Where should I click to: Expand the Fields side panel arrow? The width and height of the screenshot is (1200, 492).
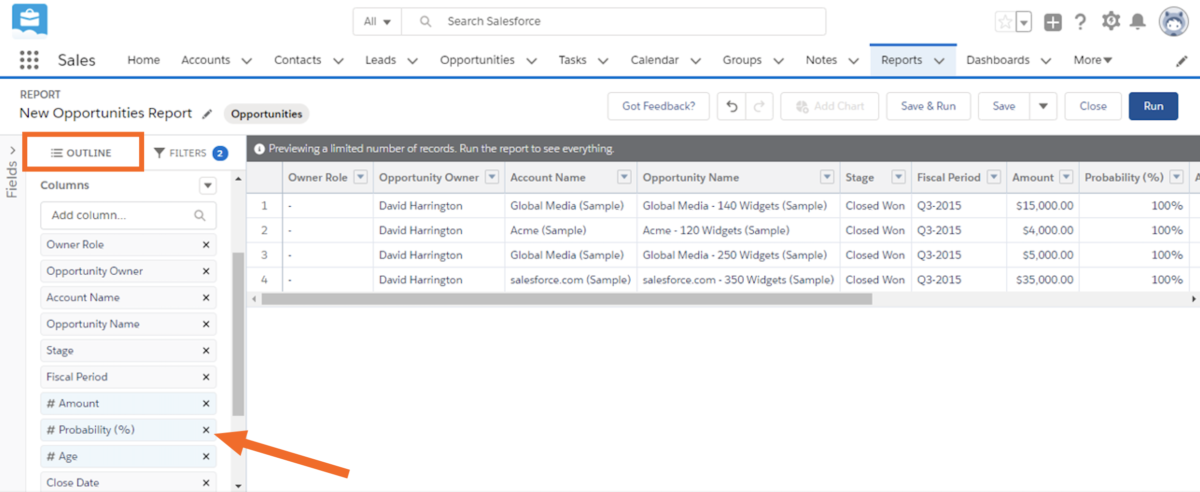(13, 150)
